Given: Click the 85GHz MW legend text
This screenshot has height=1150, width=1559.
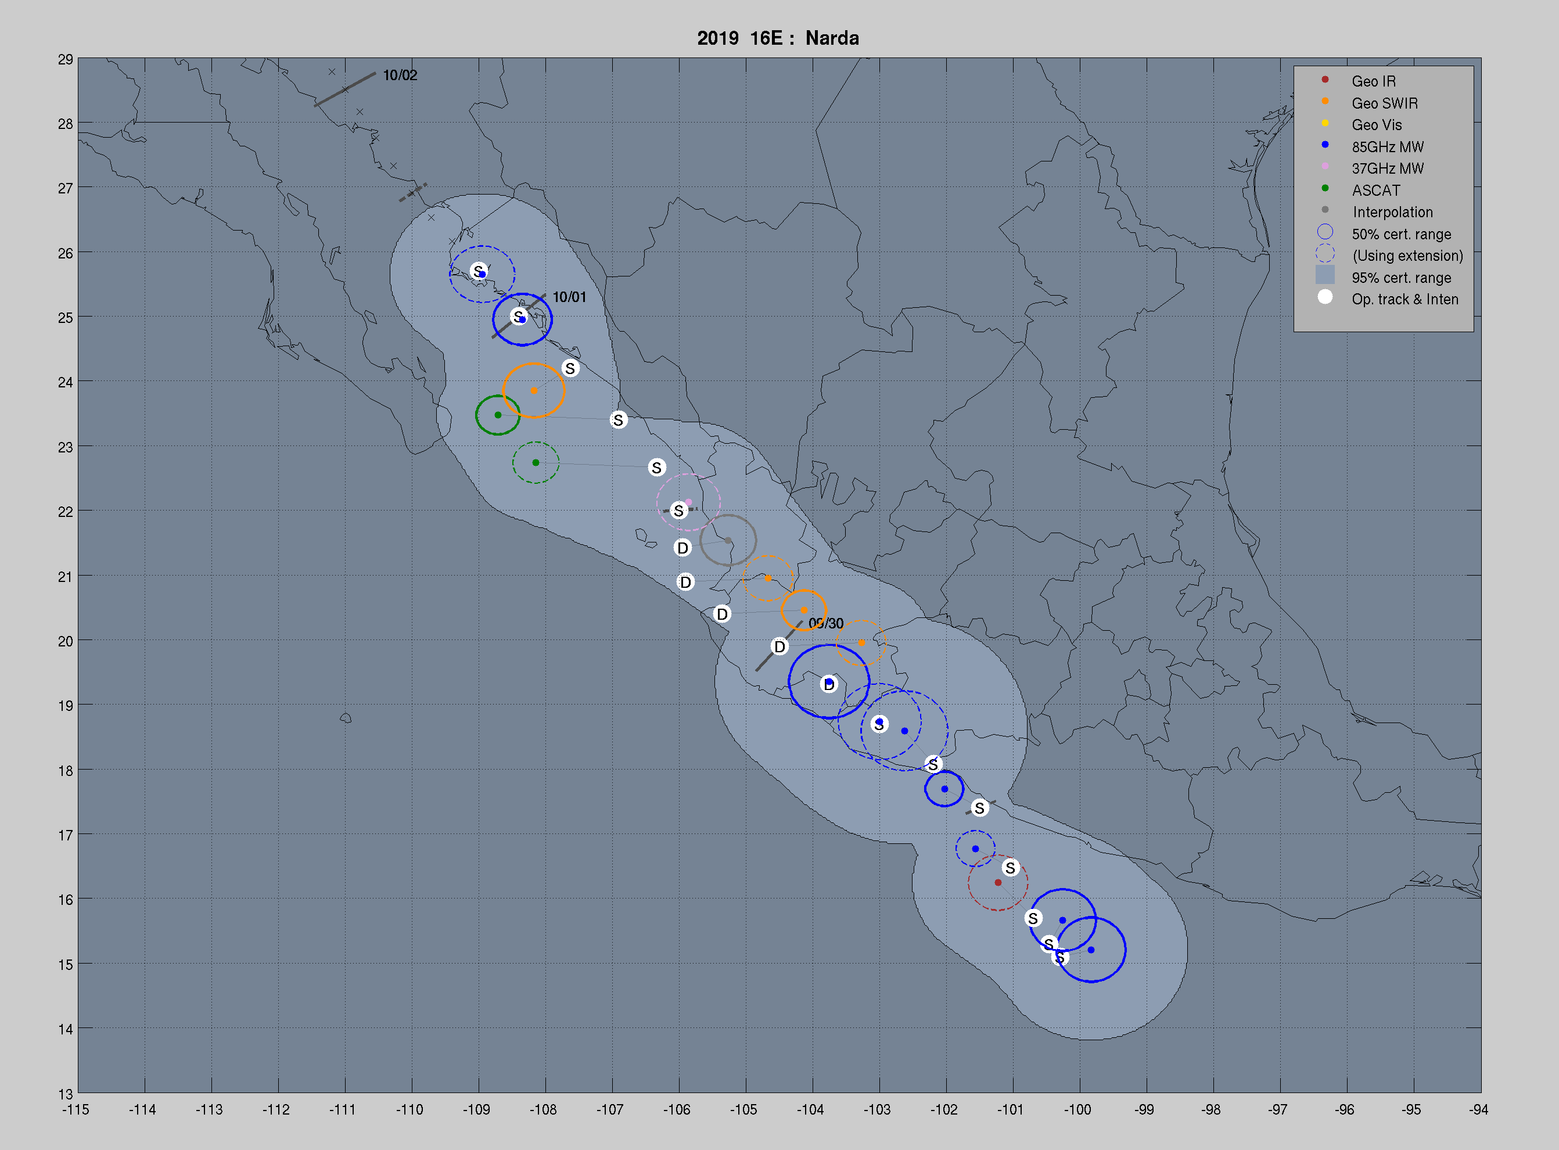Looking at the screenshot, I should coord(1387,147).
